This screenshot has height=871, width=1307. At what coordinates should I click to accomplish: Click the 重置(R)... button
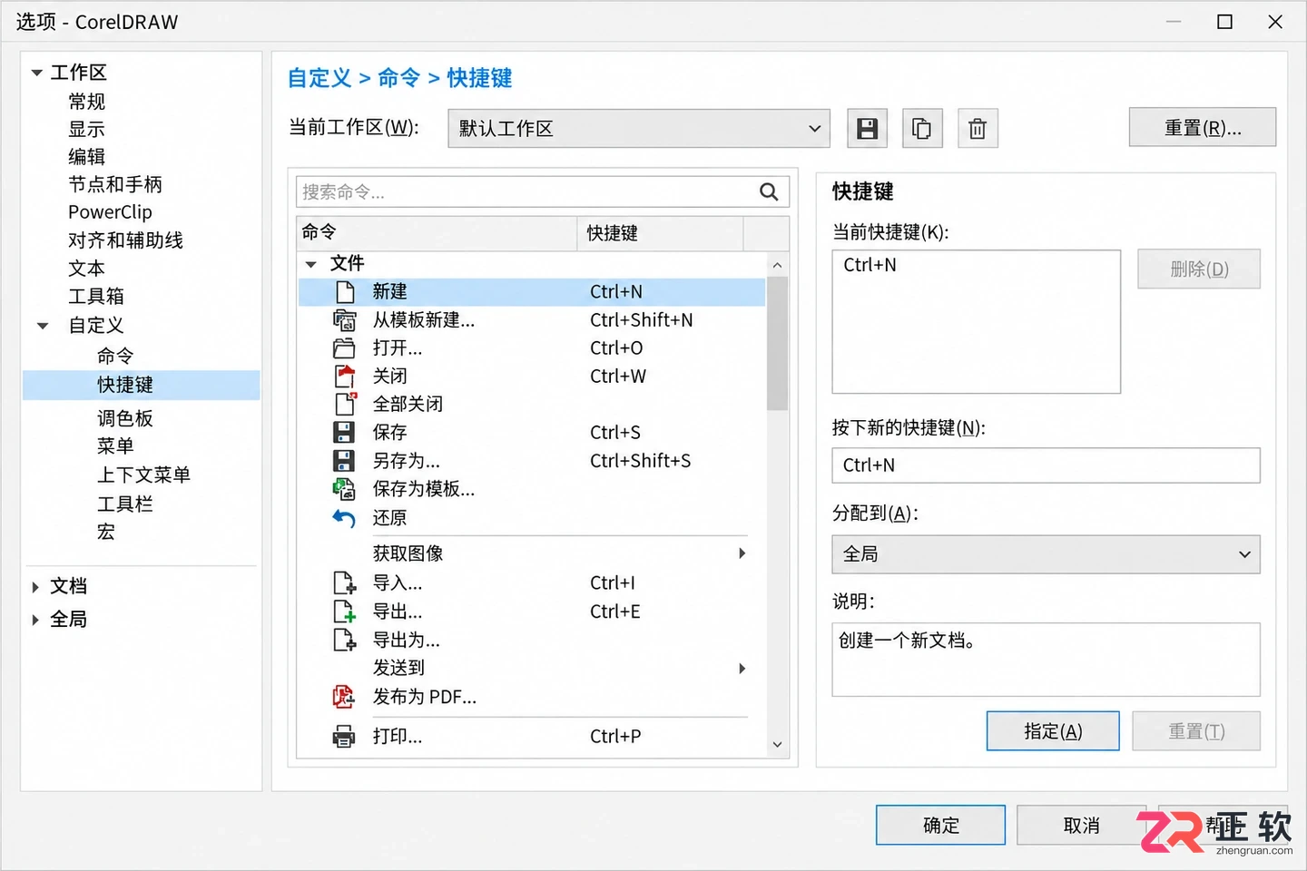(1203, 127)
